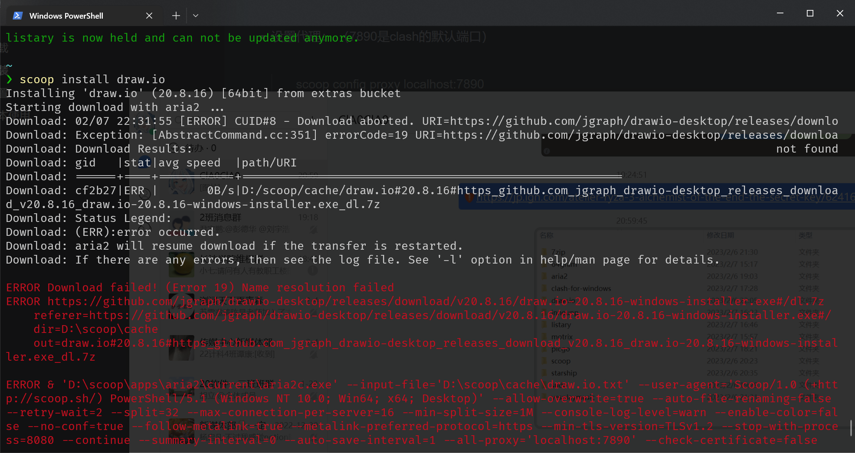Screen dimensions: 855x453
Task: Maximize the terminal window
Action: point(810,13)
